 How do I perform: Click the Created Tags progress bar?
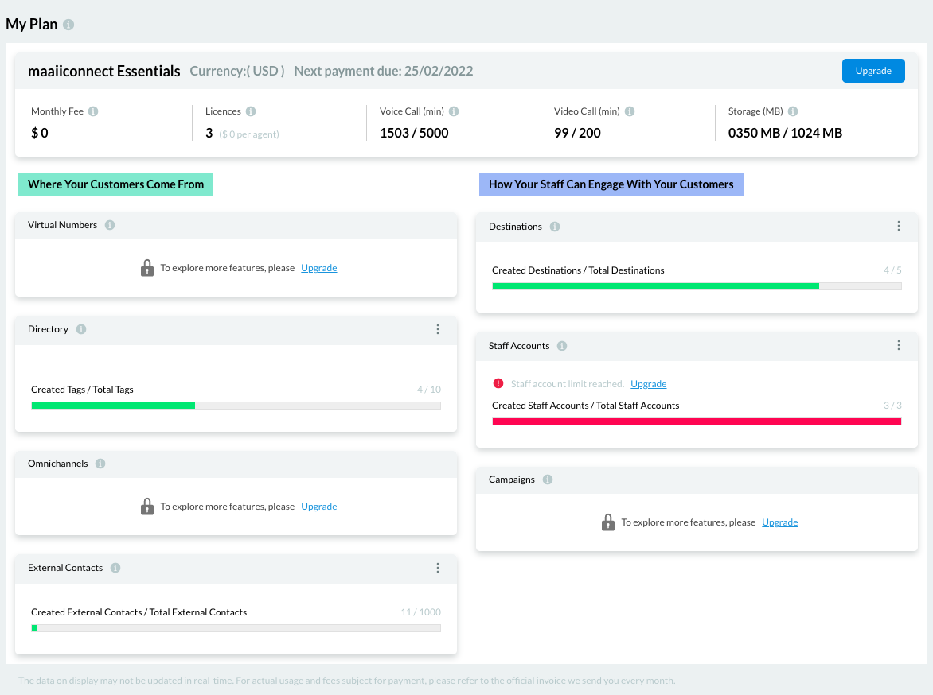click(236, 406)
